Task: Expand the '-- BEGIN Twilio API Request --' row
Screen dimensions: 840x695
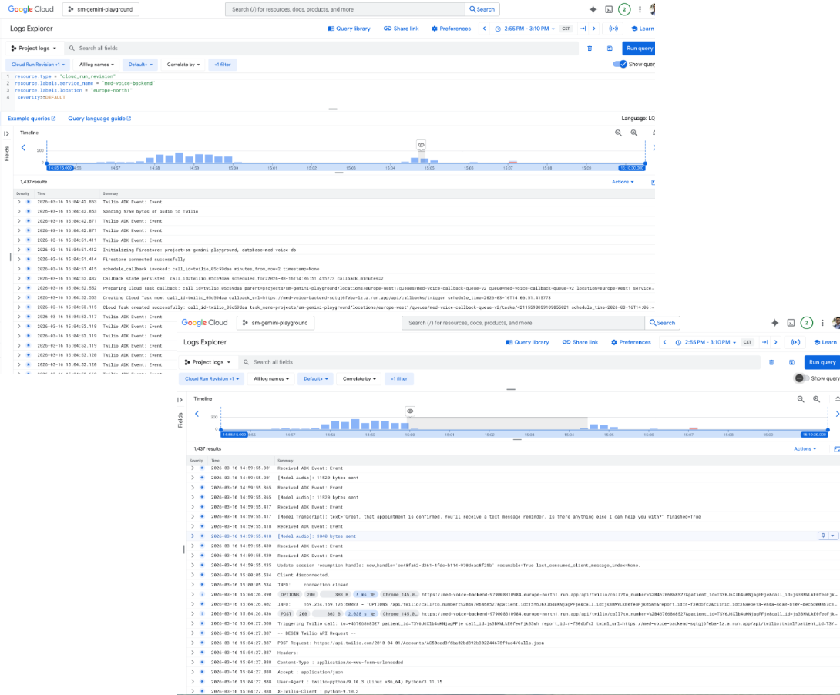Action: 193,633
